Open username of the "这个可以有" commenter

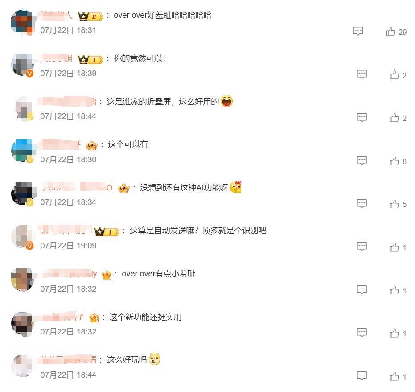[x=60, y=144]
